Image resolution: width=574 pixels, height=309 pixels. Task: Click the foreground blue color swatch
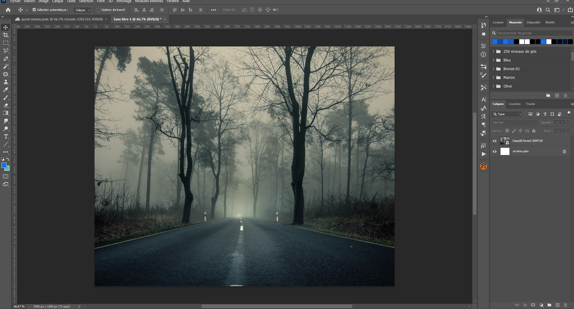coord(3,165)
